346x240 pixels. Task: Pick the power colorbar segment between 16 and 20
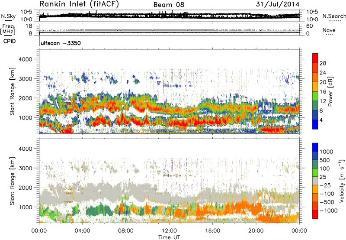point(315,86)
